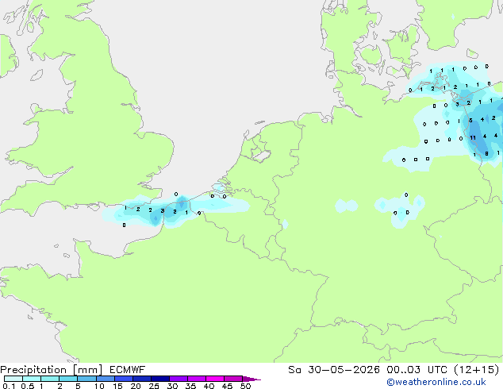Click the '25' legend scale label
The image size is (503, 389).
pyautogui.click(x=154, y=386)
